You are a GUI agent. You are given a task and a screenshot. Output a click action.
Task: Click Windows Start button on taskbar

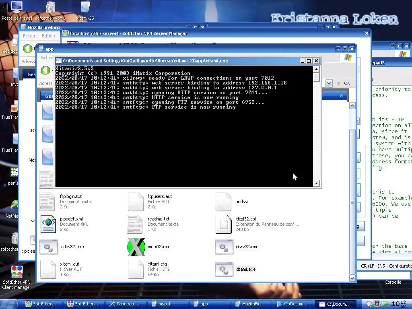click(10, 304)
